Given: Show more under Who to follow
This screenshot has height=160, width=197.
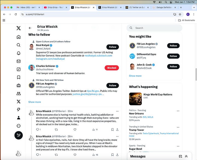Looking at the screenshot, I should point(34,102).
